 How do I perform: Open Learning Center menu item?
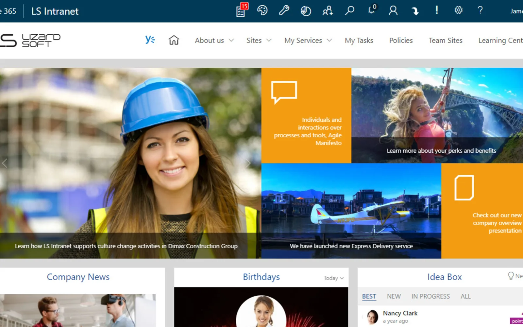pyautogui.click(x=500, y=40)
